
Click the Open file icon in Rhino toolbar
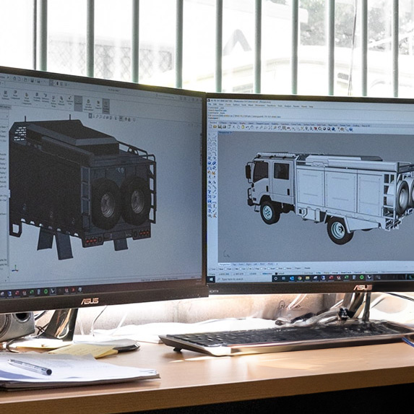[215, 127]
